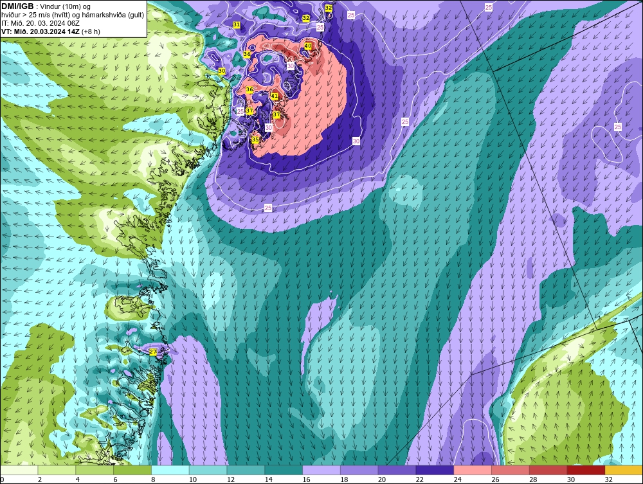
Task: Select the yellow 34 gust label
Action: point(247,54)
